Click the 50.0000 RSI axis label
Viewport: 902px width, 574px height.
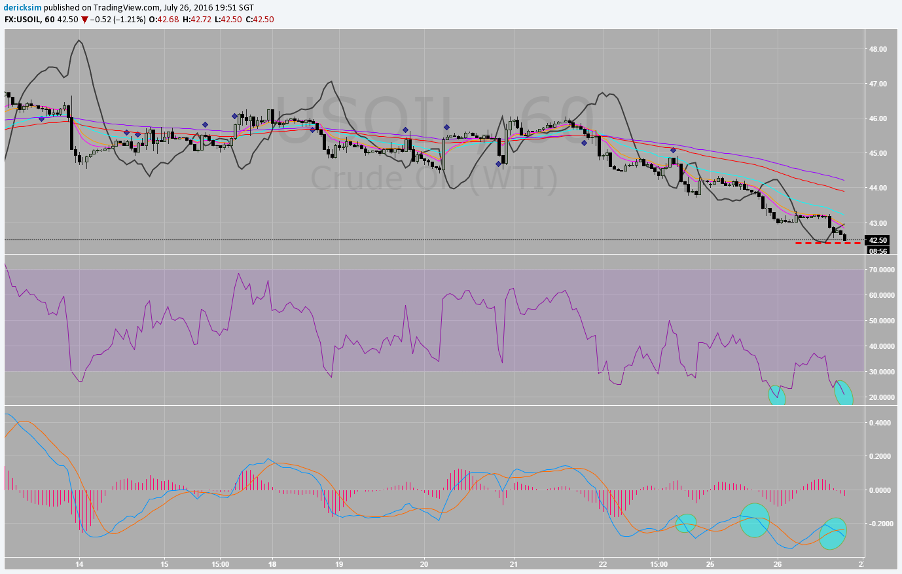pos(882,321)
